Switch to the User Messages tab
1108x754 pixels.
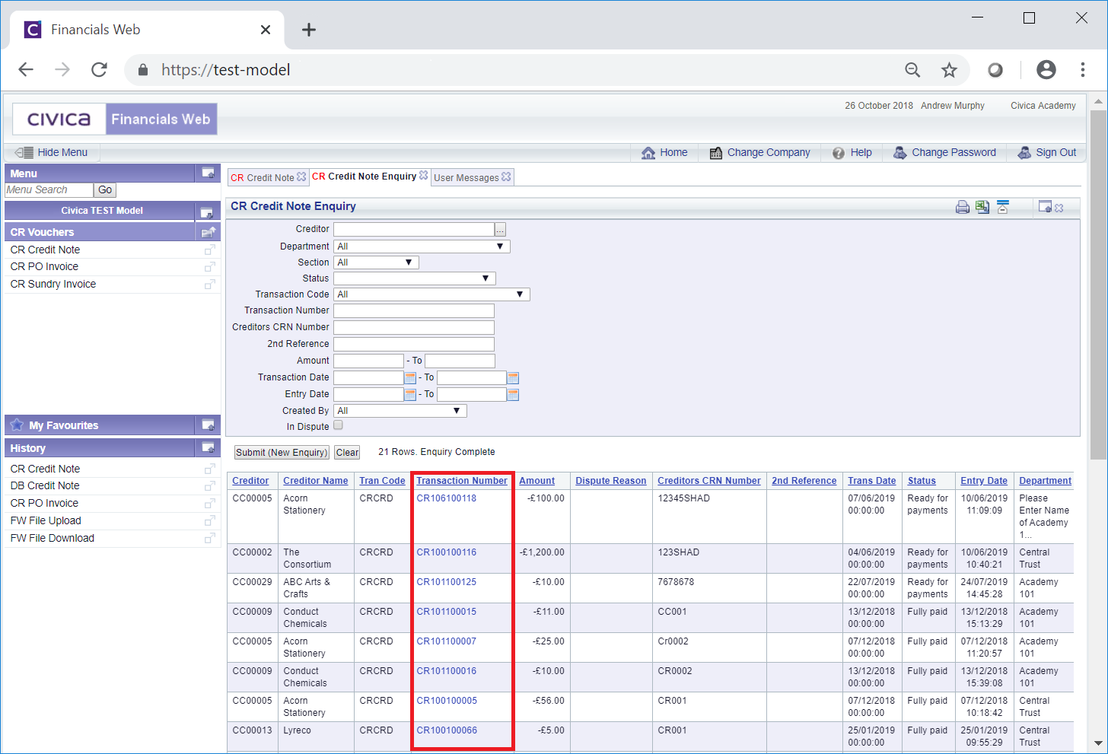click(466, 177)
